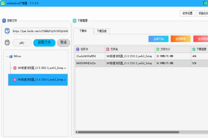
Task: Open 软件设置 settings button
Action: pos(188,13)
